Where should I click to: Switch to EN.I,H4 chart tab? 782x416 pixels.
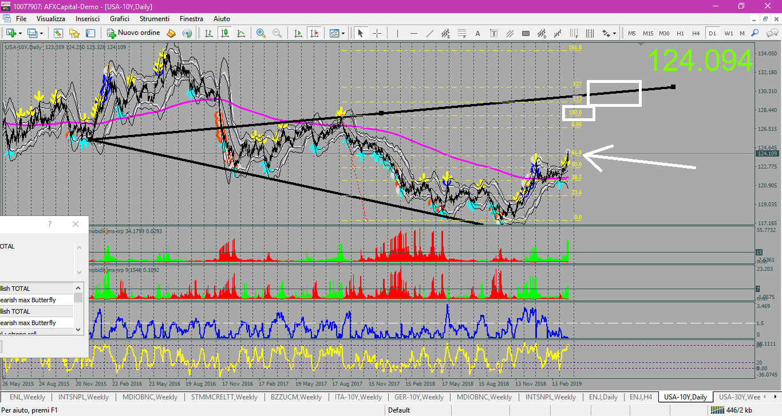(641, 397)
